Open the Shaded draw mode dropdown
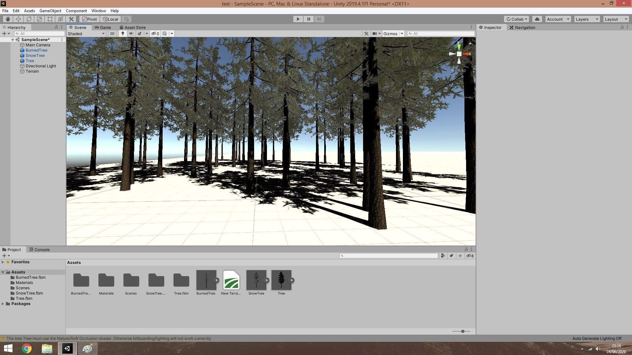Image resolution: width=632 pixels, height=355 pixels. point(86,34)
